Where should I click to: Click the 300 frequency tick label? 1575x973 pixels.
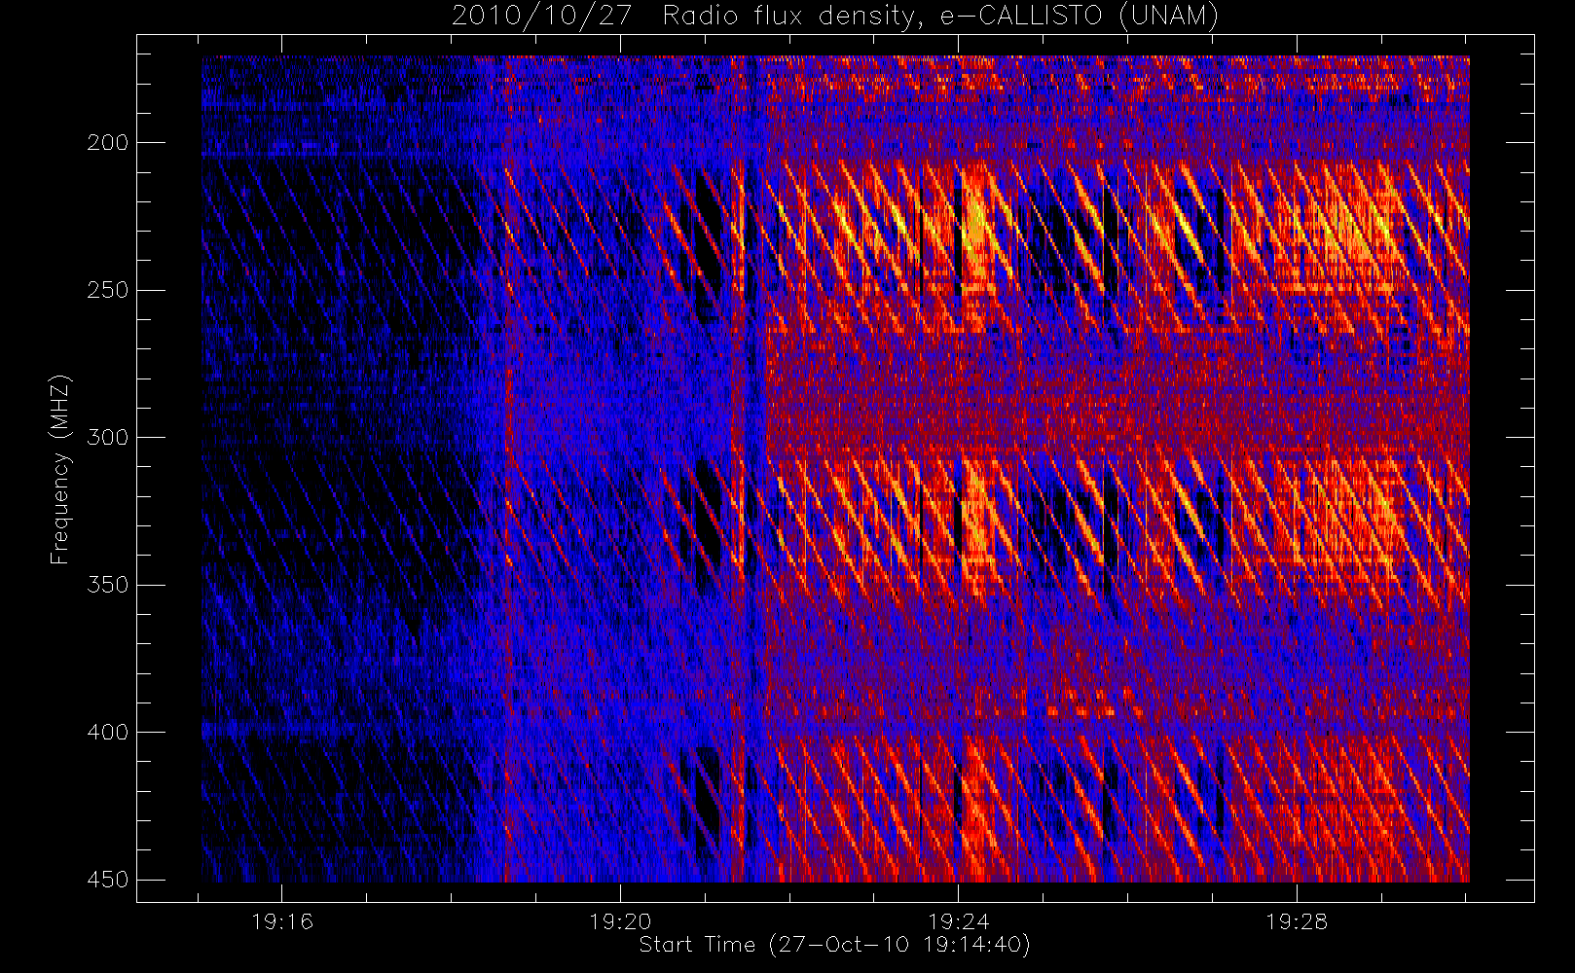tap(107, 438)
